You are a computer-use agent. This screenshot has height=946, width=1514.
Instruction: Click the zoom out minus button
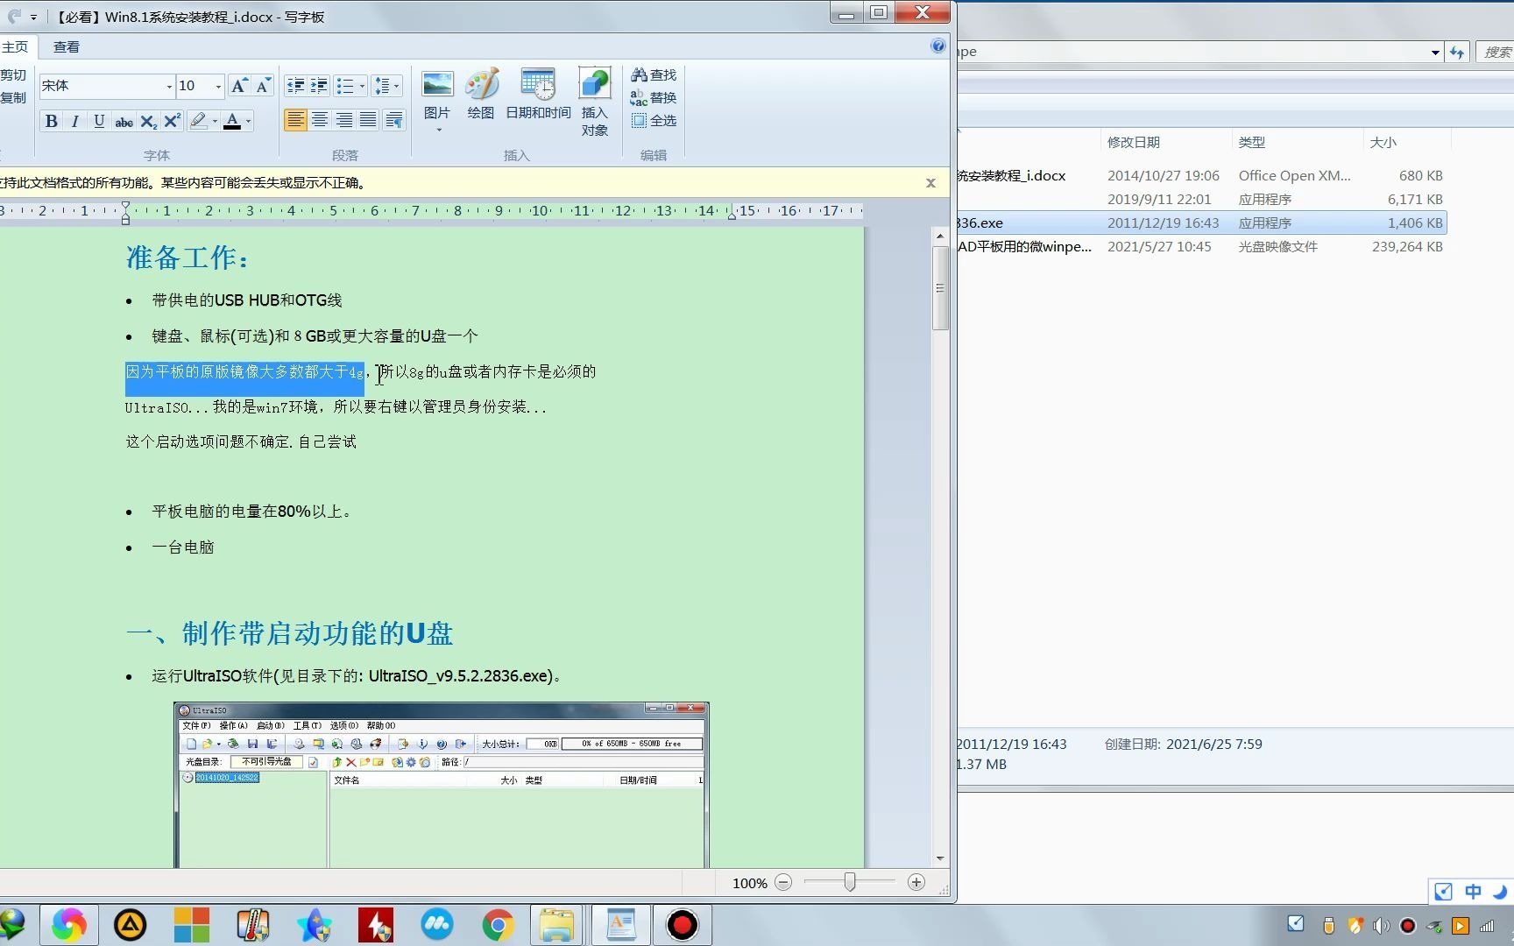click(x=784, y=882)
